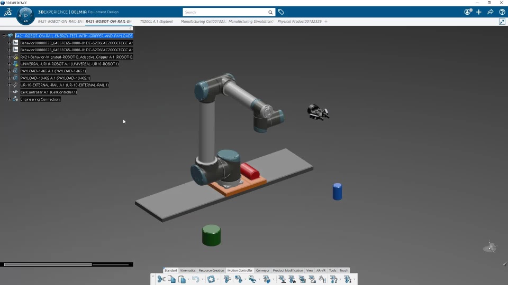508x285 pixels.
Task: Select the Motion Controller tab
Action: (x=240, y=270)
